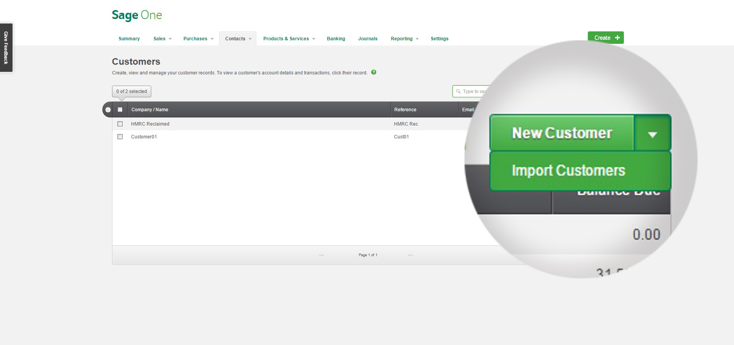Screen dimensions: 734x345
Task: Click the Customers page heading
Action: click(136, 62)
